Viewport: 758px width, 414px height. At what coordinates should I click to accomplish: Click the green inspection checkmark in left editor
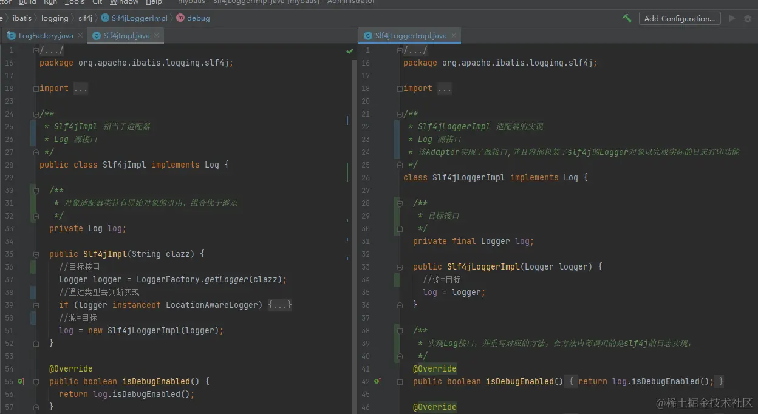click(x=350, y=51)
